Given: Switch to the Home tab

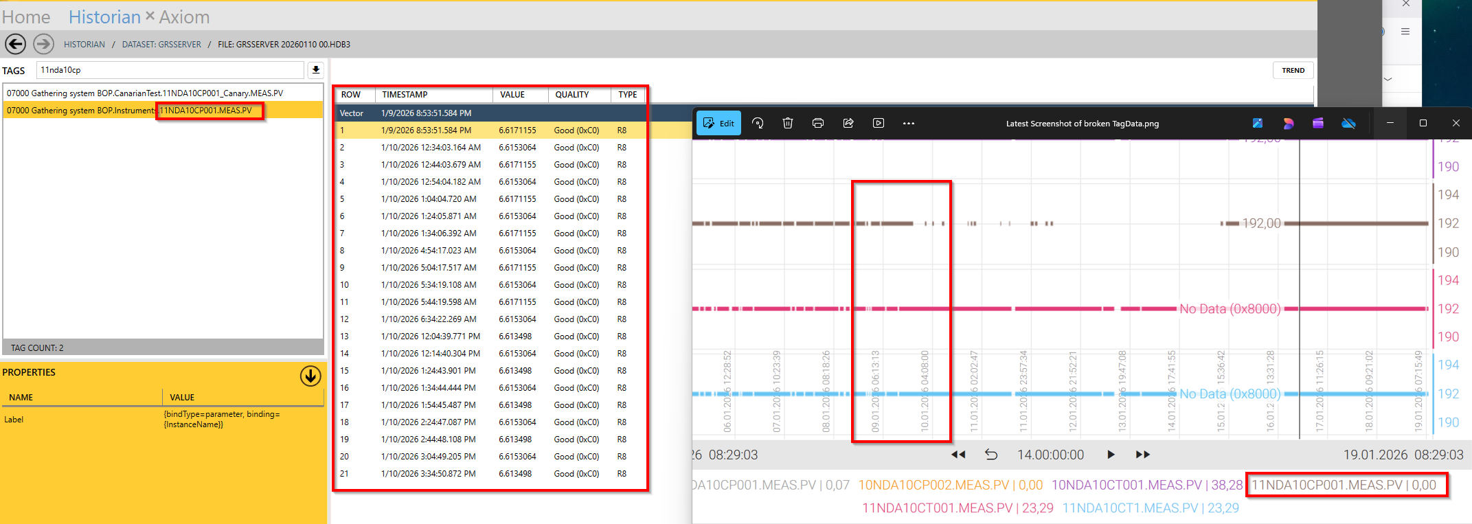Looking at the screenshot, I should click(x=26, y=16).
